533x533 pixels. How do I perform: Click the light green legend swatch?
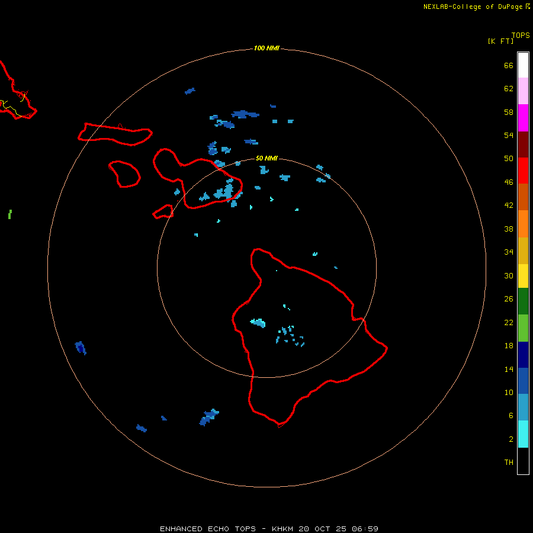tap(523, 328)
